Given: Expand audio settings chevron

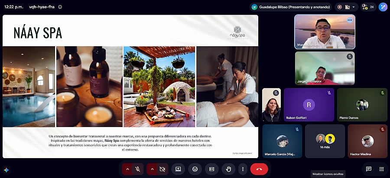Looking at the screenshot, I should coord(127,169).
